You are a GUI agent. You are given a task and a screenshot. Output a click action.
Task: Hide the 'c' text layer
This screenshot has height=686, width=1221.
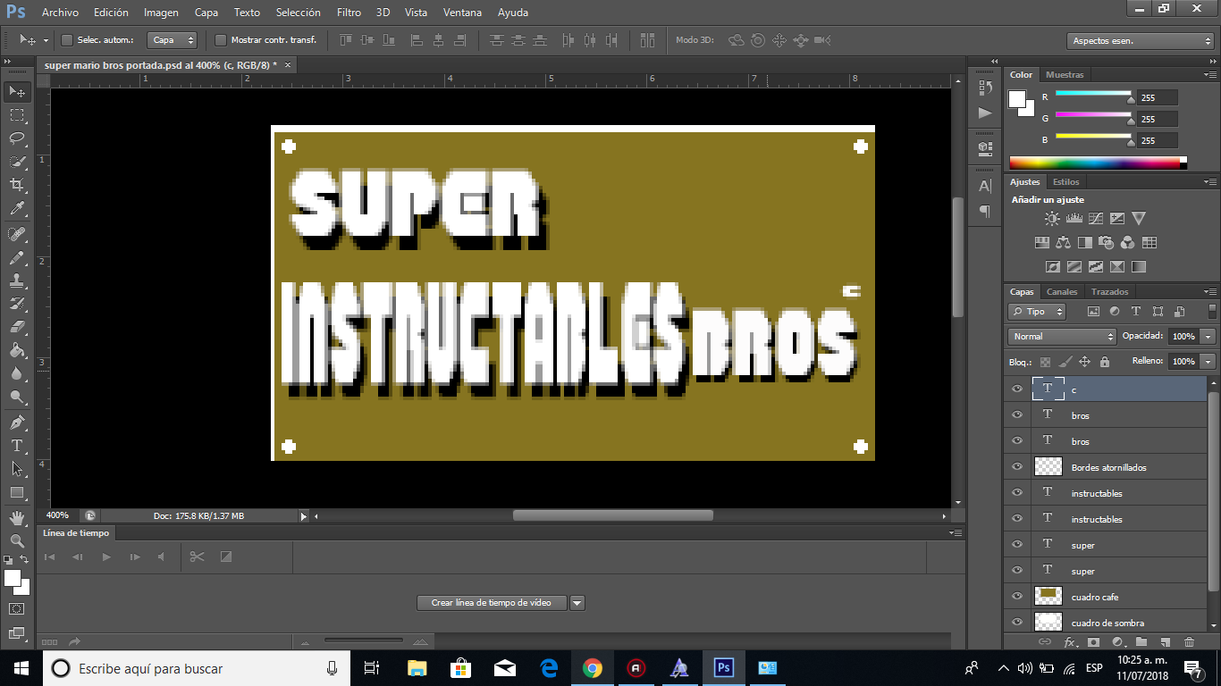tap(1016, 389)
